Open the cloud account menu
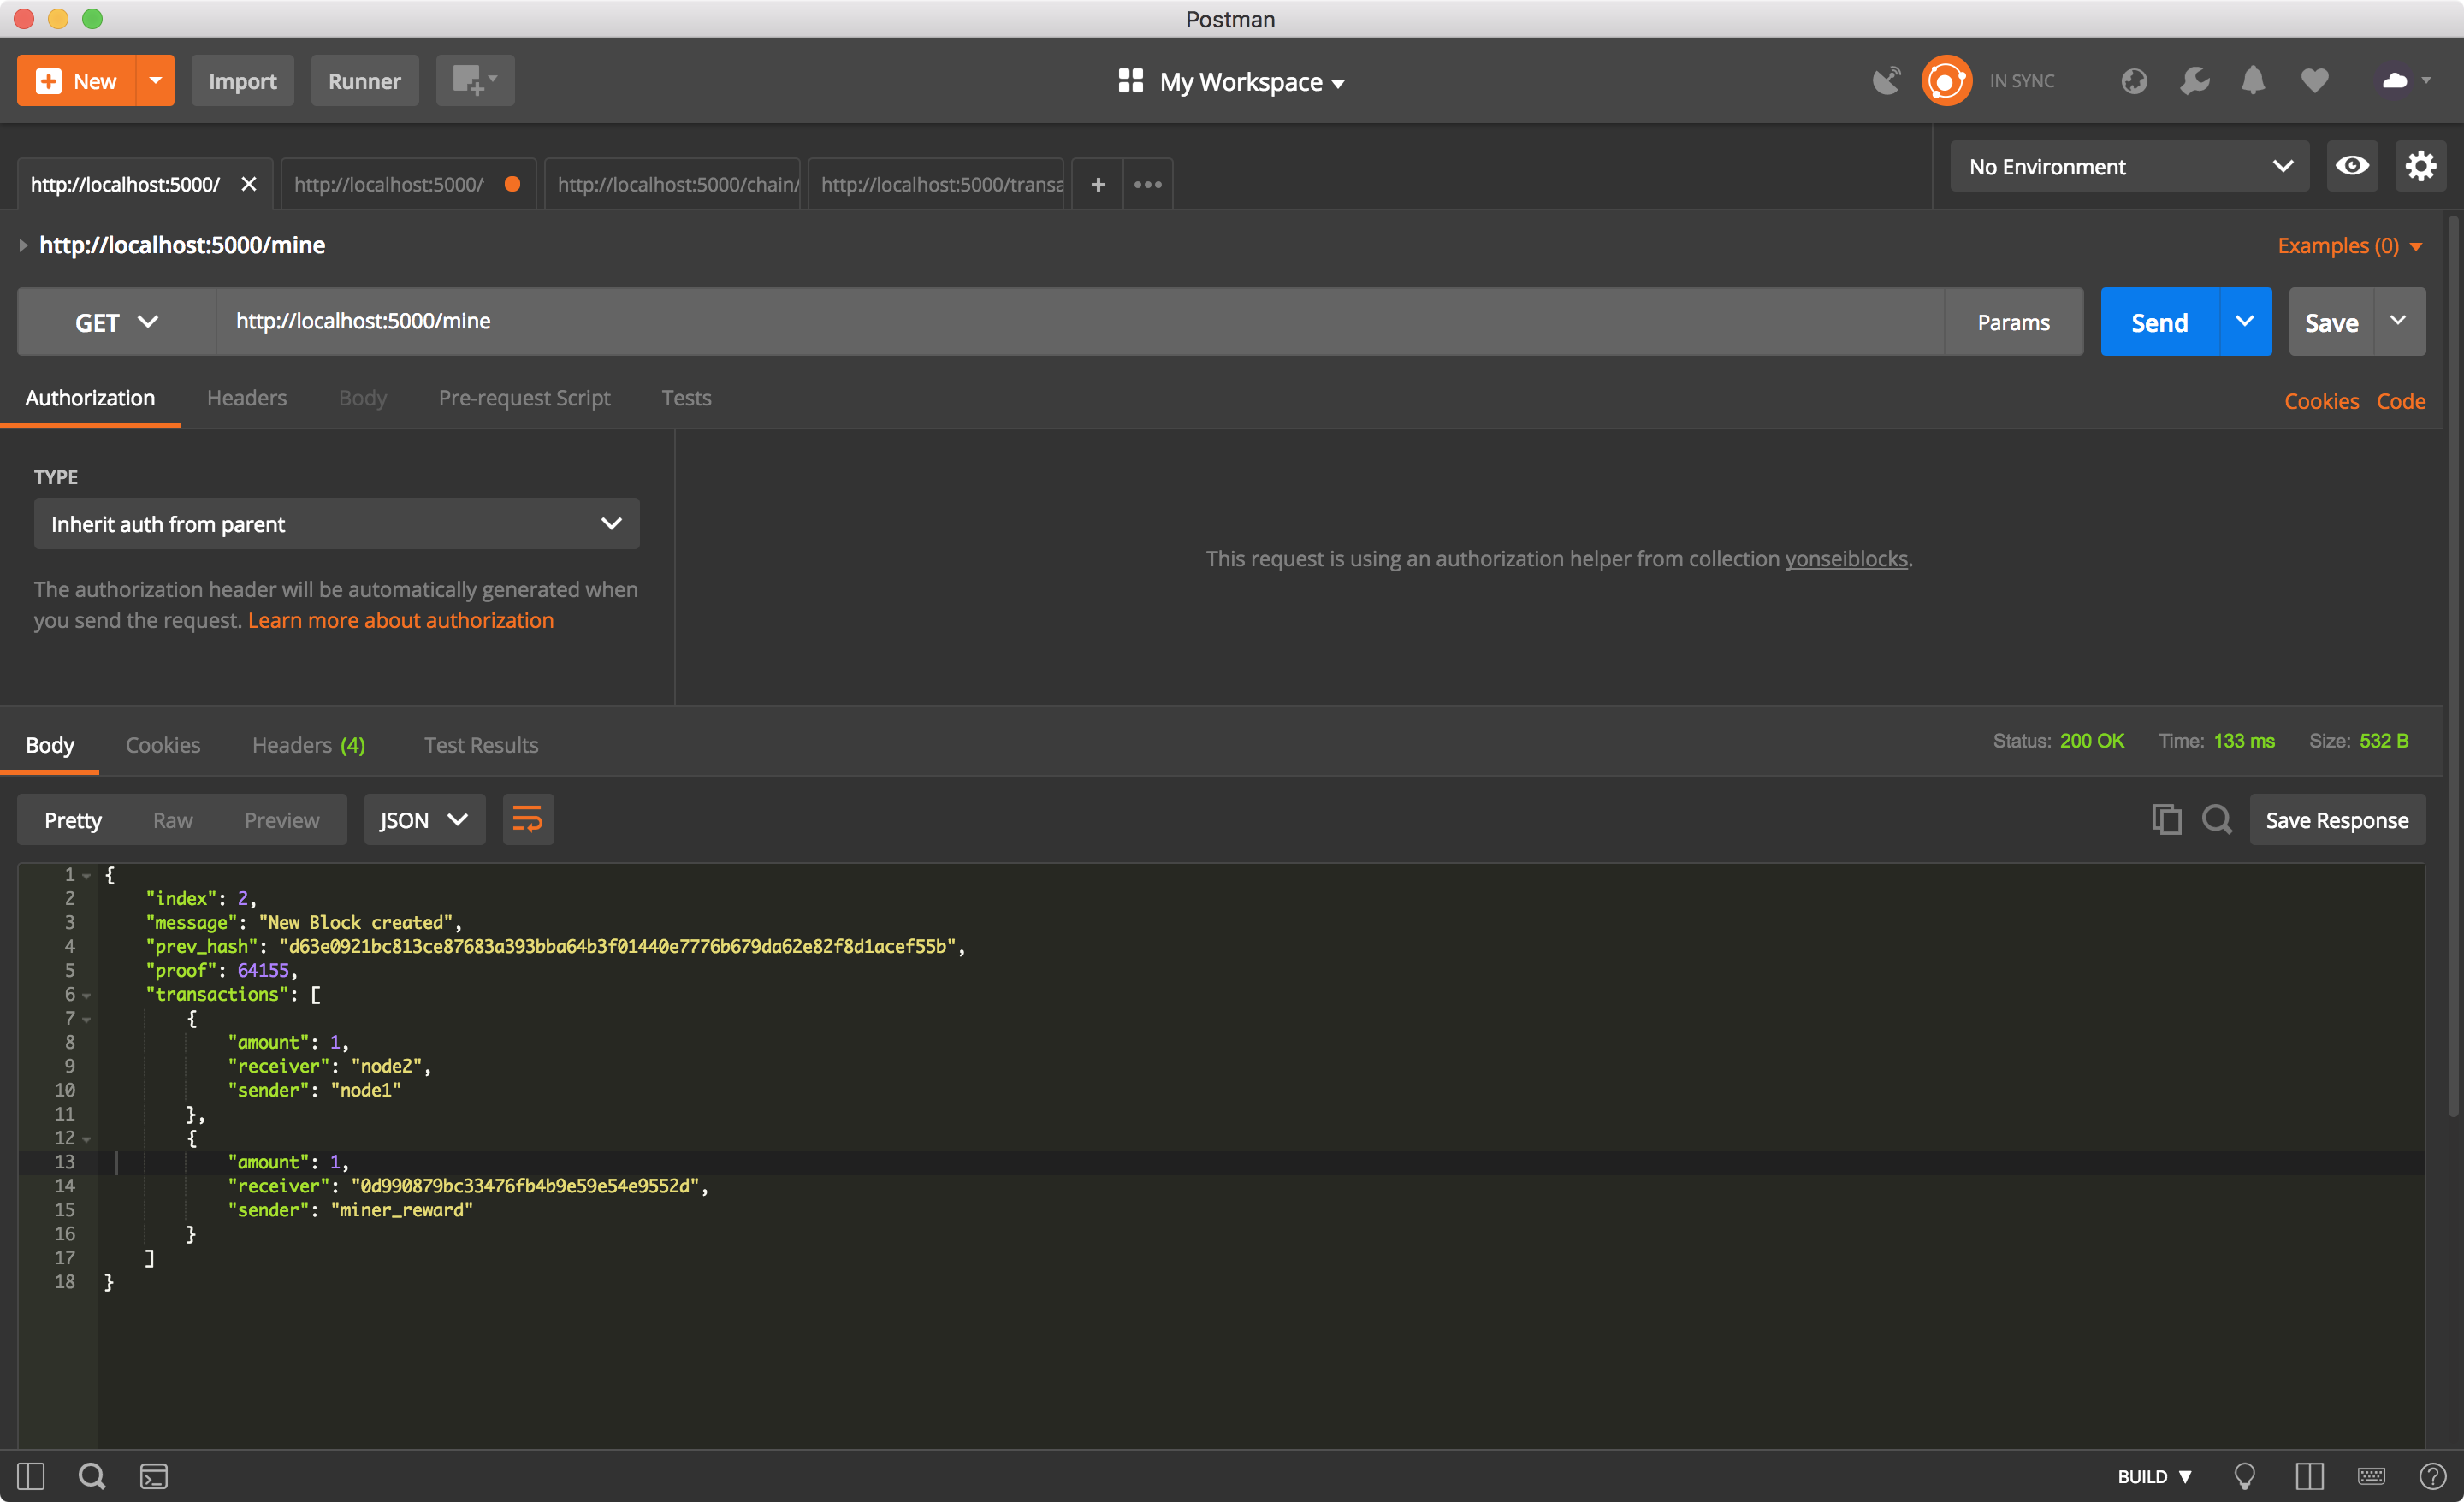The height and width of the screenshot is (1502, 2464). tap(2404, 81)
